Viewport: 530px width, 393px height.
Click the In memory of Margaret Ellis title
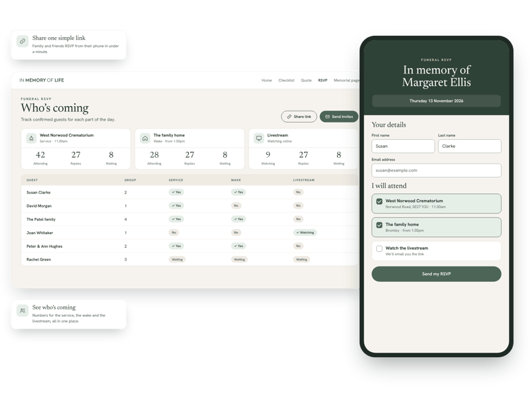pyautogui.click(x=437, y=76)
